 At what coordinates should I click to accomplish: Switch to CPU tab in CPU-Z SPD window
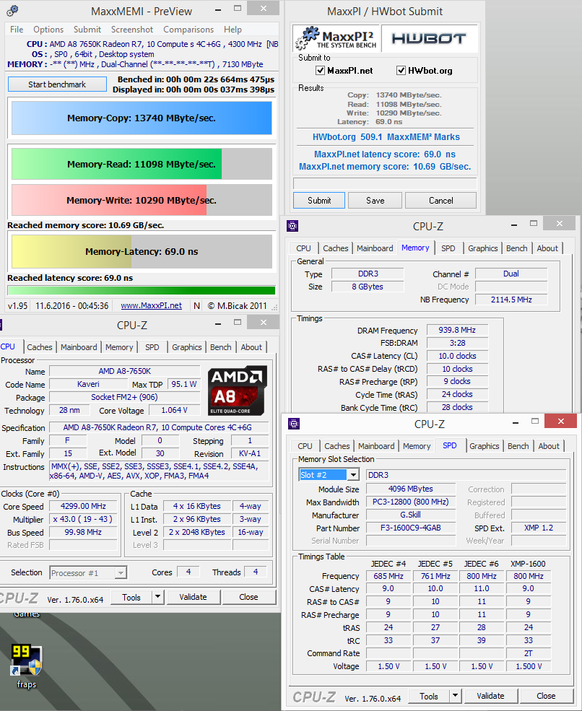tap(305, 446)
